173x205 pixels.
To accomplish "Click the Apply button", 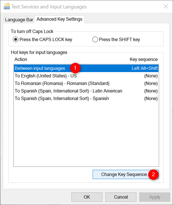I will tap(155, 197).
